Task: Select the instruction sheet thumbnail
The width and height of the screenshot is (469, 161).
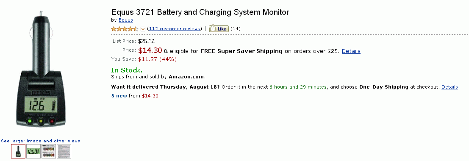Action: click(x=64, y=151)
